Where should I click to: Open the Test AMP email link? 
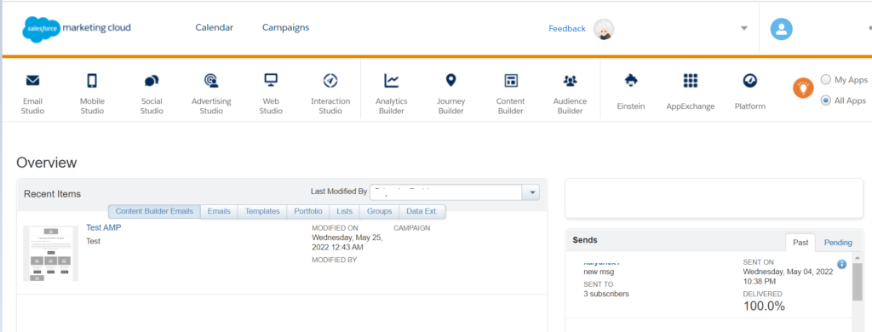(x=103, y=227)
